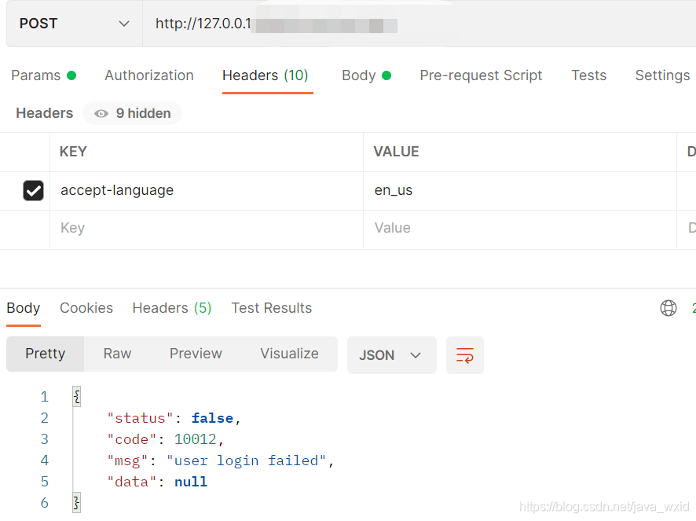
Task: Switch response view to Raw
Action: [117, 354]
